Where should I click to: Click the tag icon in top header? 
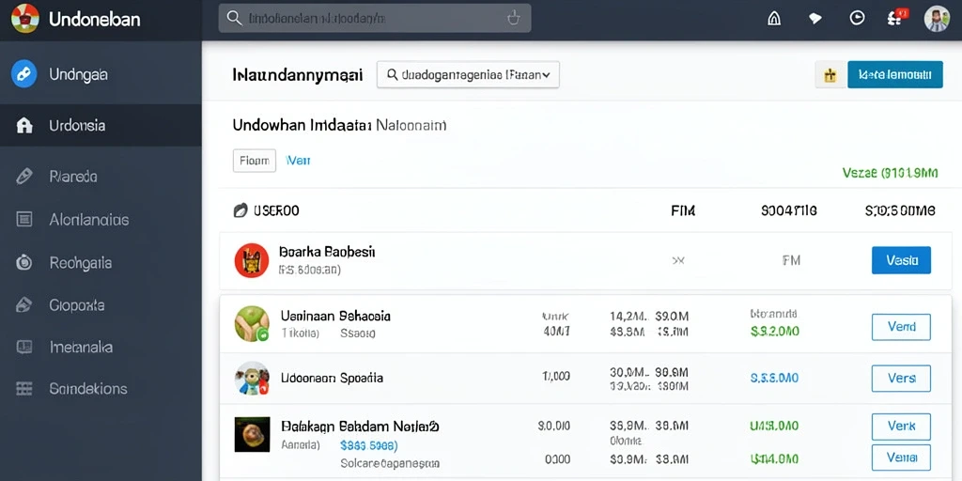815,19
